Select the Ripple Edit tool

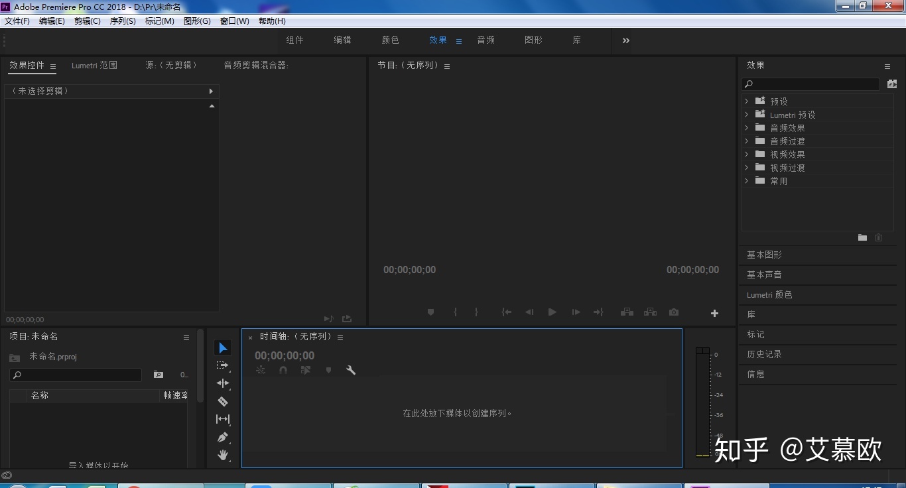(x=223, y=383)
